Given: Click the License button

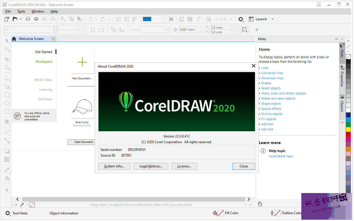Looking at the screenshot, I should pos(184,166).
